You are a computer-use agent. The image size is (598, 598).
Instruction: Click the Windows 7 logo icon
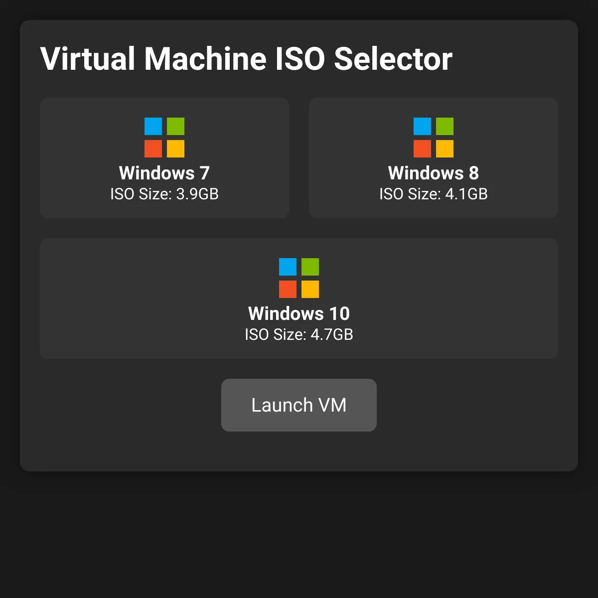164,138
